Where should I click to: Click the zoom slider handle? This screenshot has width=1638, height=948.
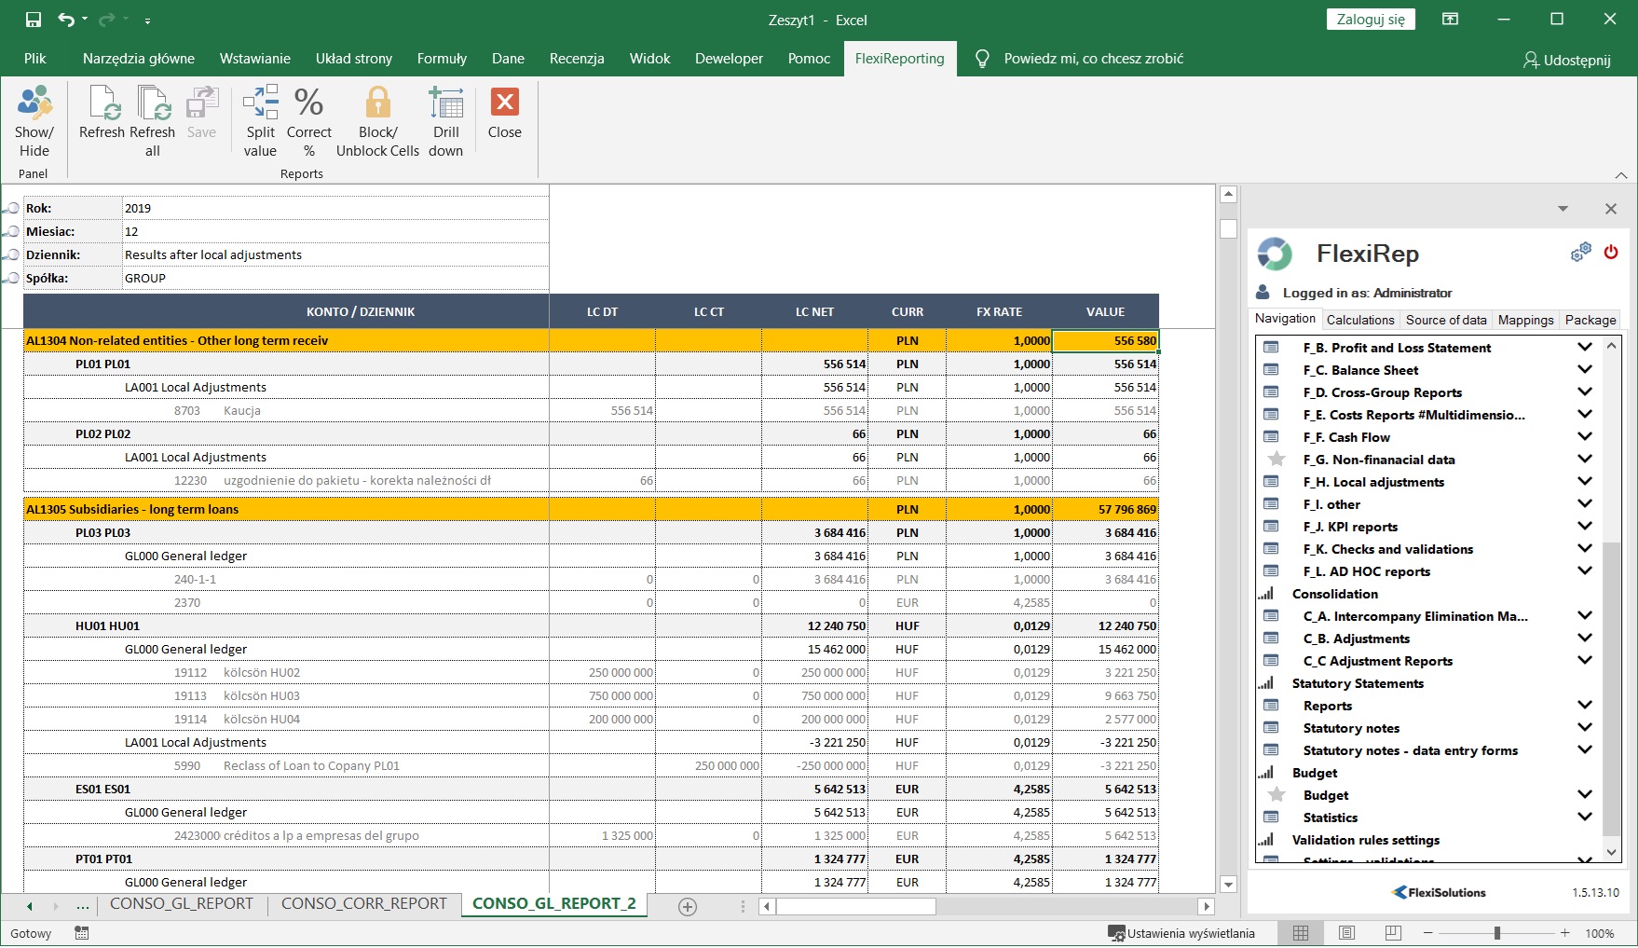coord(1496,933)
